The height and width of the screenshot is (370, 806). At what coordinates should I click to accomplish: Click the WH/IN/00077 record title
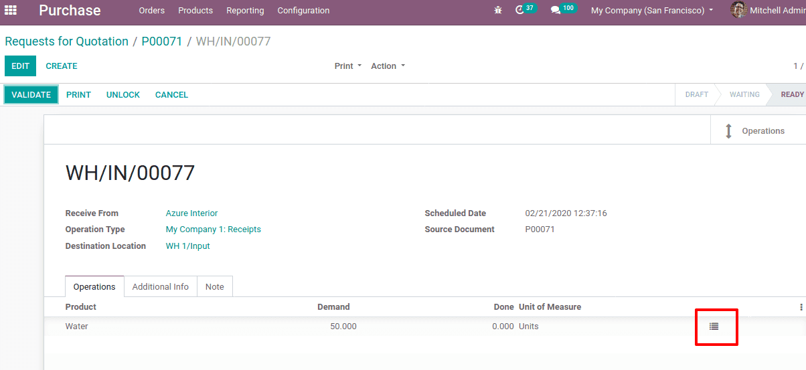click(x=130, y=173)
